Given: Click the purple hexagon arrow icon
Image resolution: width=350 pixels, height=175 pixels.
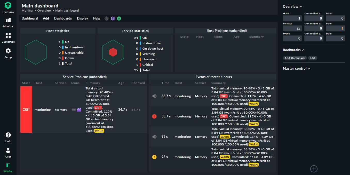Looking at the screenshot, I should pos(113,19).
